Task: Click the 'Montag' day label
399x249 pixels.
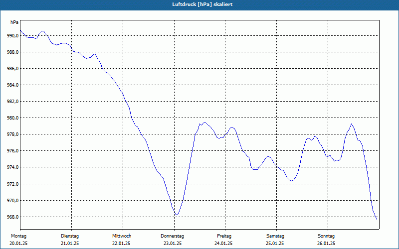Action: coord(18,236)
